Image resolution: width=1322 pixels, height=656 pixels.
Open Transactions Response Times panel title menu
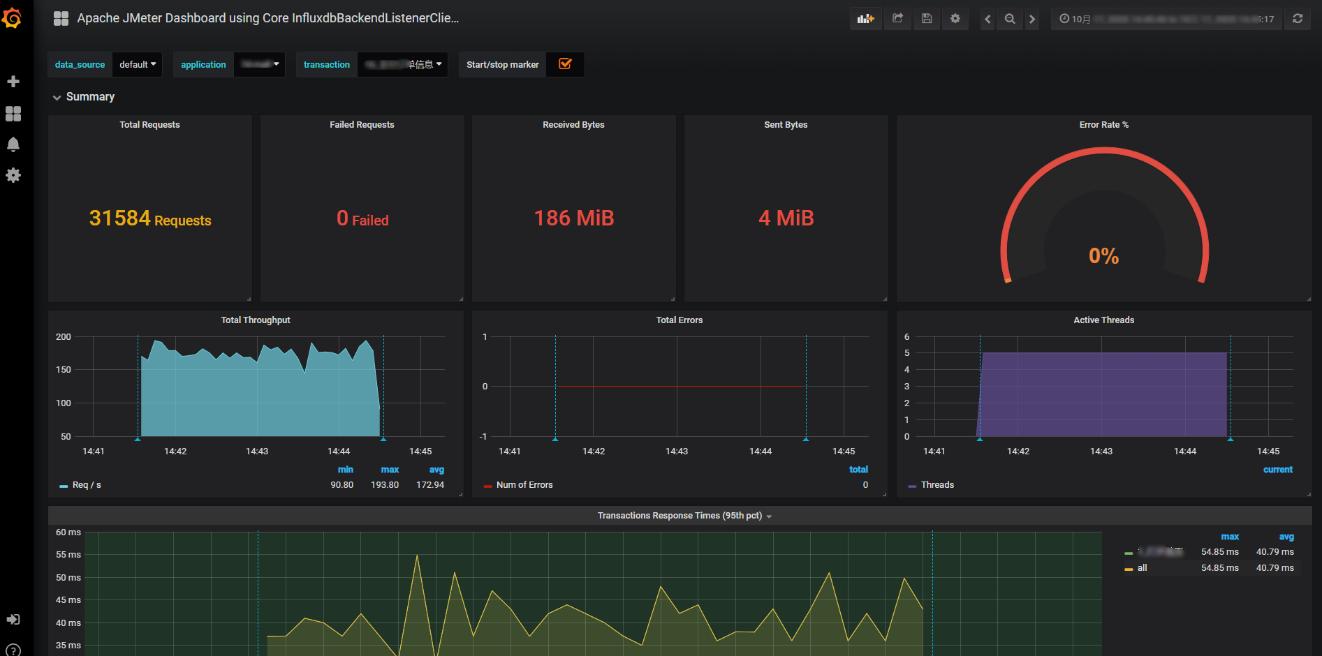click(680, 516)
